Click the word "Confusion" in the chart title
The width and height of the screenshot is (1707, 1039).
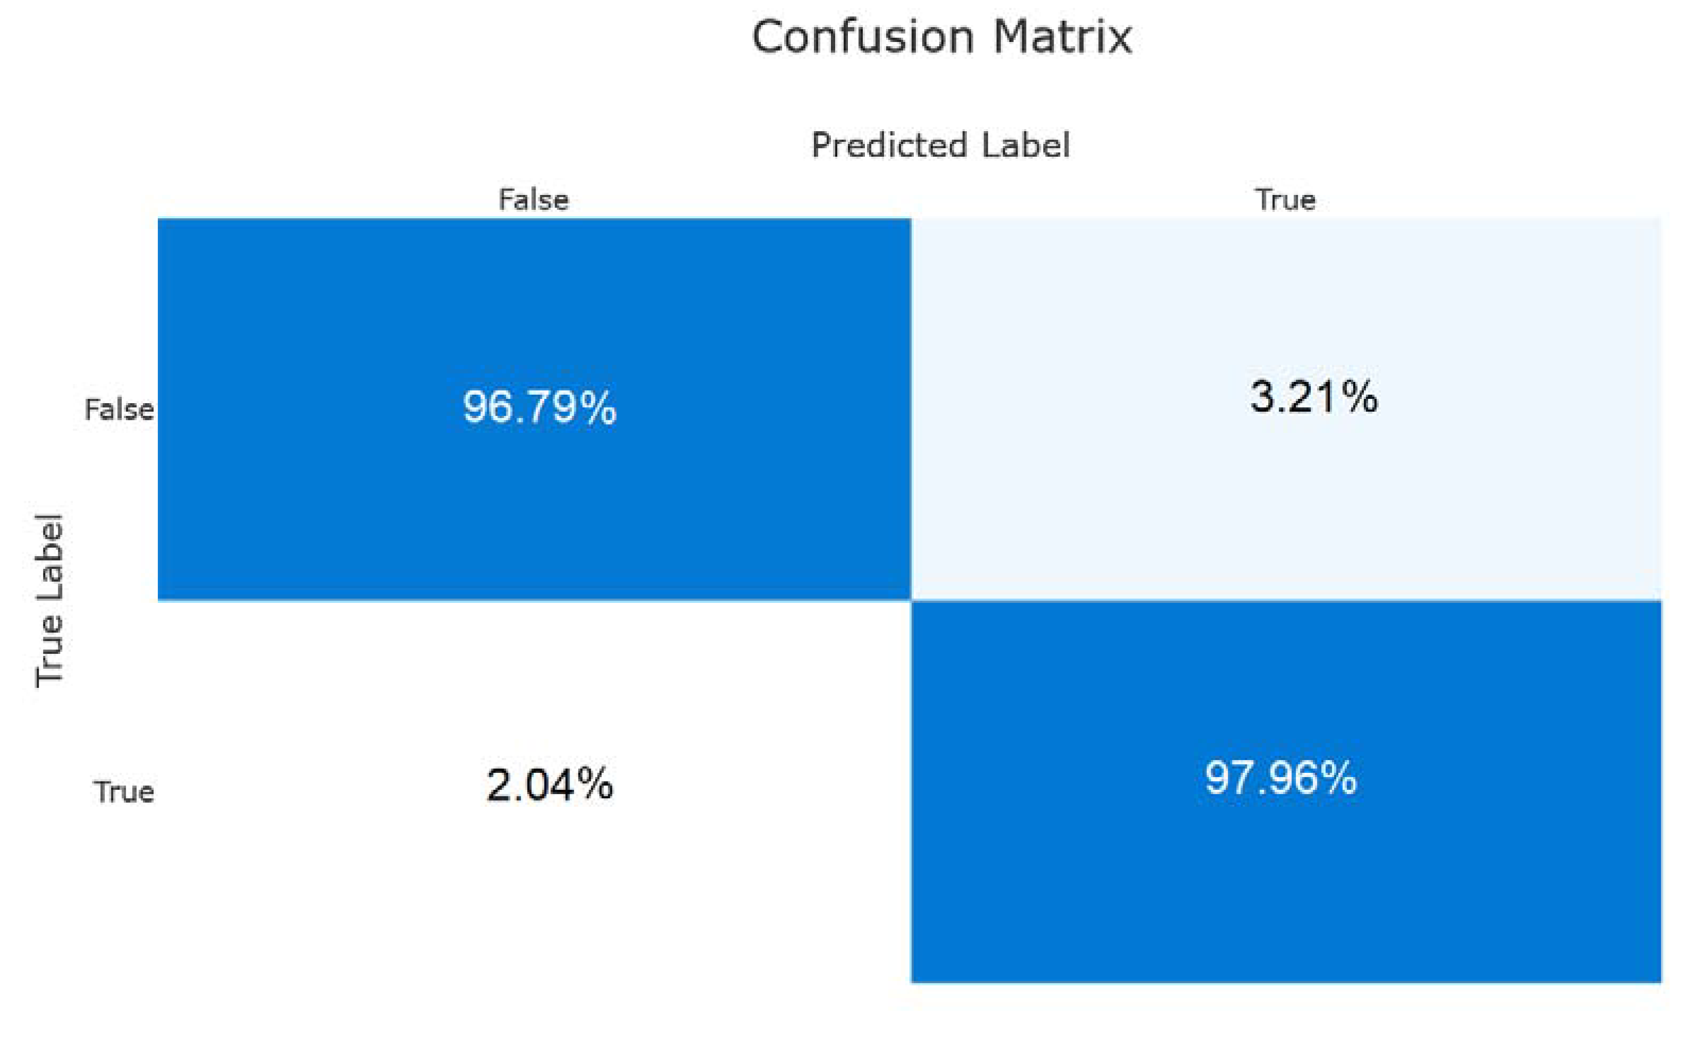pyautogui.click(x=862, y=37)
